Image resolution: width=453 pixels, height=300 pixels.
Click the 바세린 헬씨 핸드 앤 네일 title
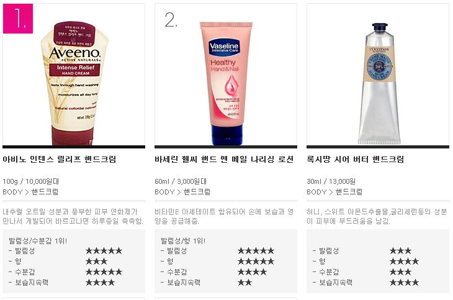point(224,160)
